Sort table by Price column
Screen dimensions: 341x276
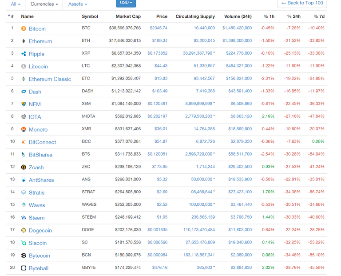162,16
